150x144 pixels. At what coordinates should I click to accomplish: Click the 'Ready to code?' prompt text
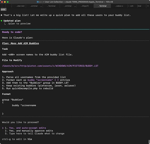tap(12, 32)
